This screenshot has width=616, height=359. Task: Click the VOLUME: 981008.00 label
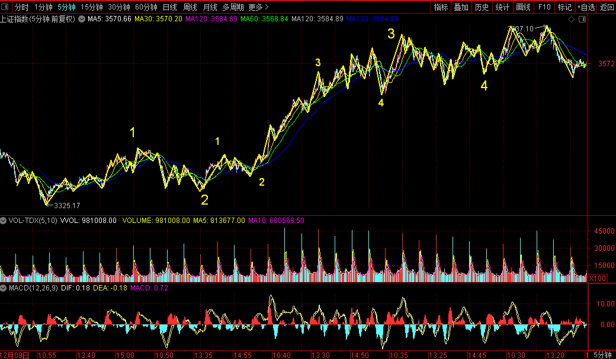156,221
